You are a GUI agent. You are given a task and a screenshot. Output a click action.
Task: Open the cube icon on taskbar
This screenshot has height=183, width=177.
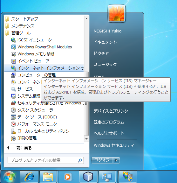click(x=88, y=177)
